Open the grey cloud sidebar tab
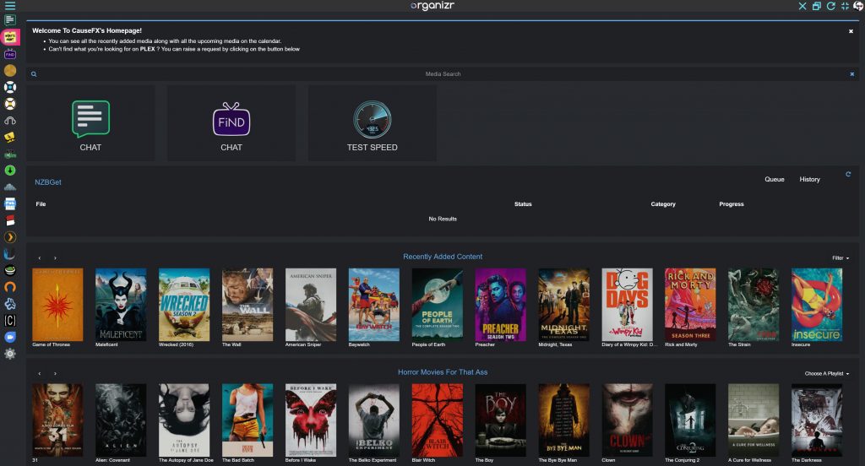 point(10,187)
